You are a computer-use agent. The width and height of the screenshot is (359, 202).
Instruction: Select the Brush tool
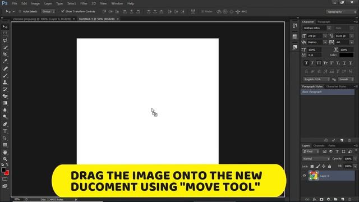5,75
